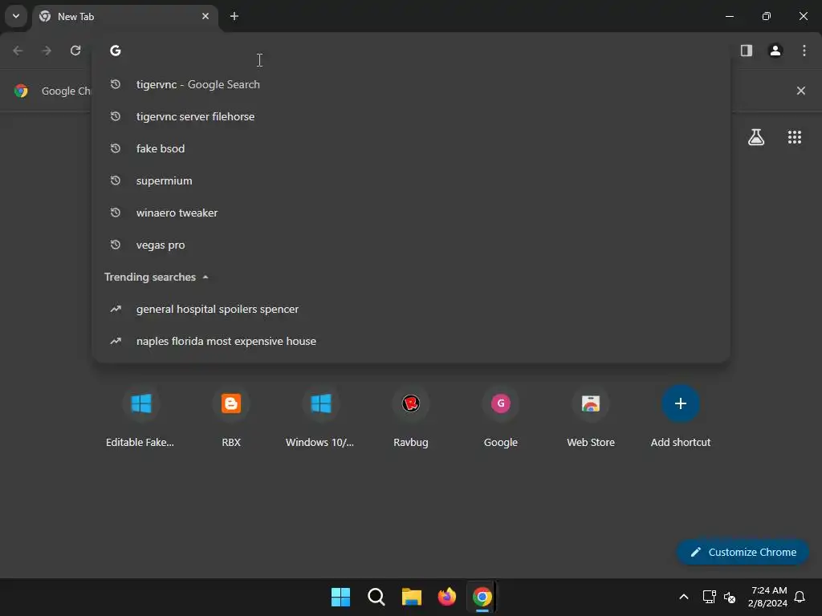
Task: Select the tigervnc server filehorse suggestion
Action: click(411, 116)
